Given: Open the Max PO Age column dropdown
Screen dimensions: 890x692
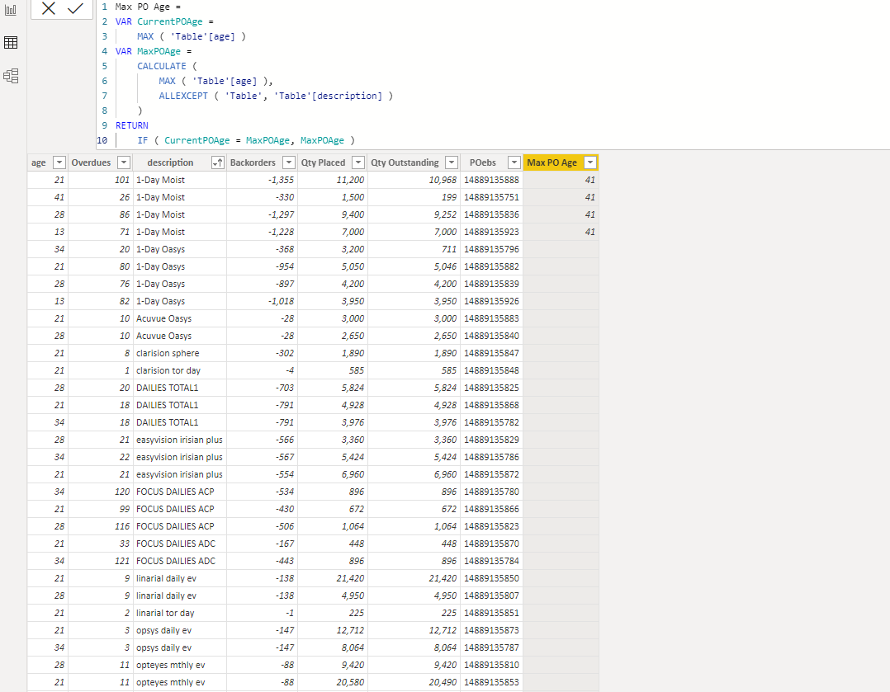Looking at the screenshot, I should (590, 162).
